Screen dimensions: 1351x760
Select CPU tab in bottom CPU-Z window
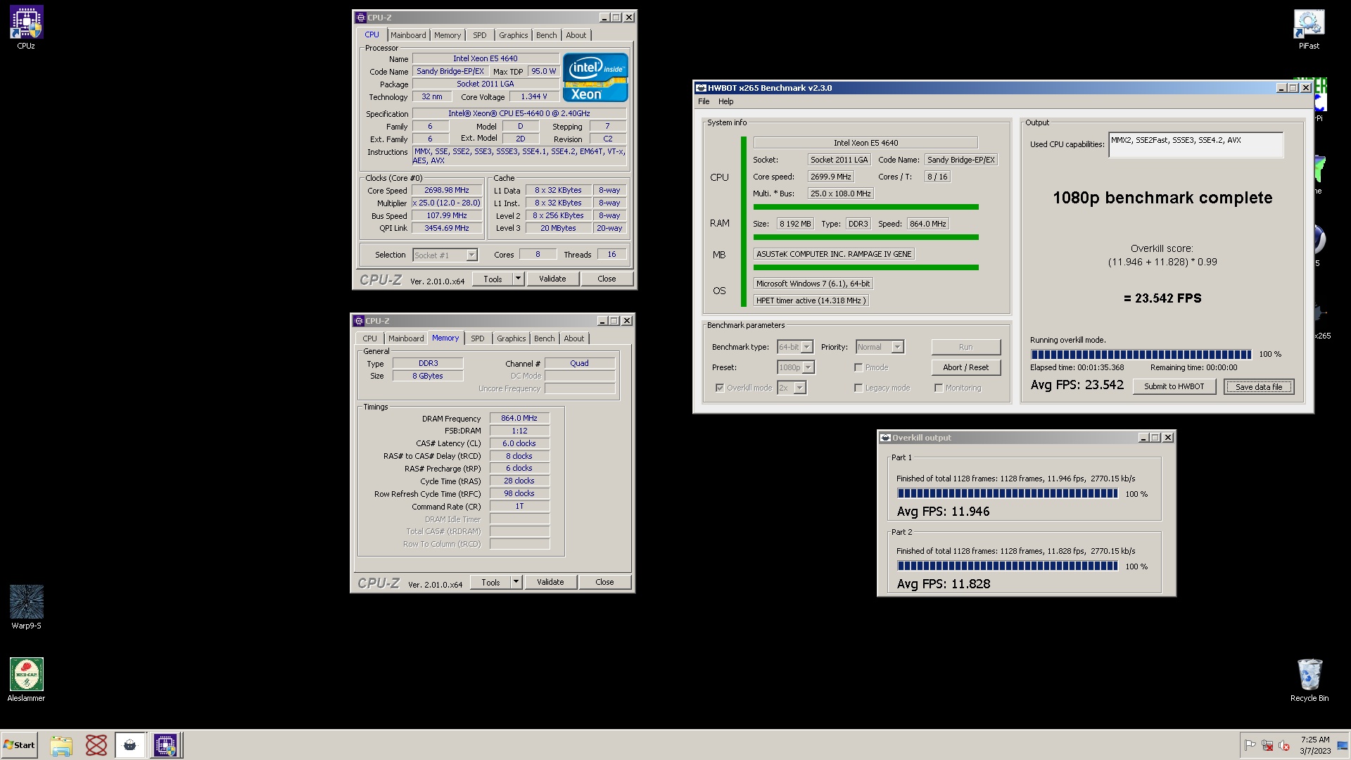(369, 338)
